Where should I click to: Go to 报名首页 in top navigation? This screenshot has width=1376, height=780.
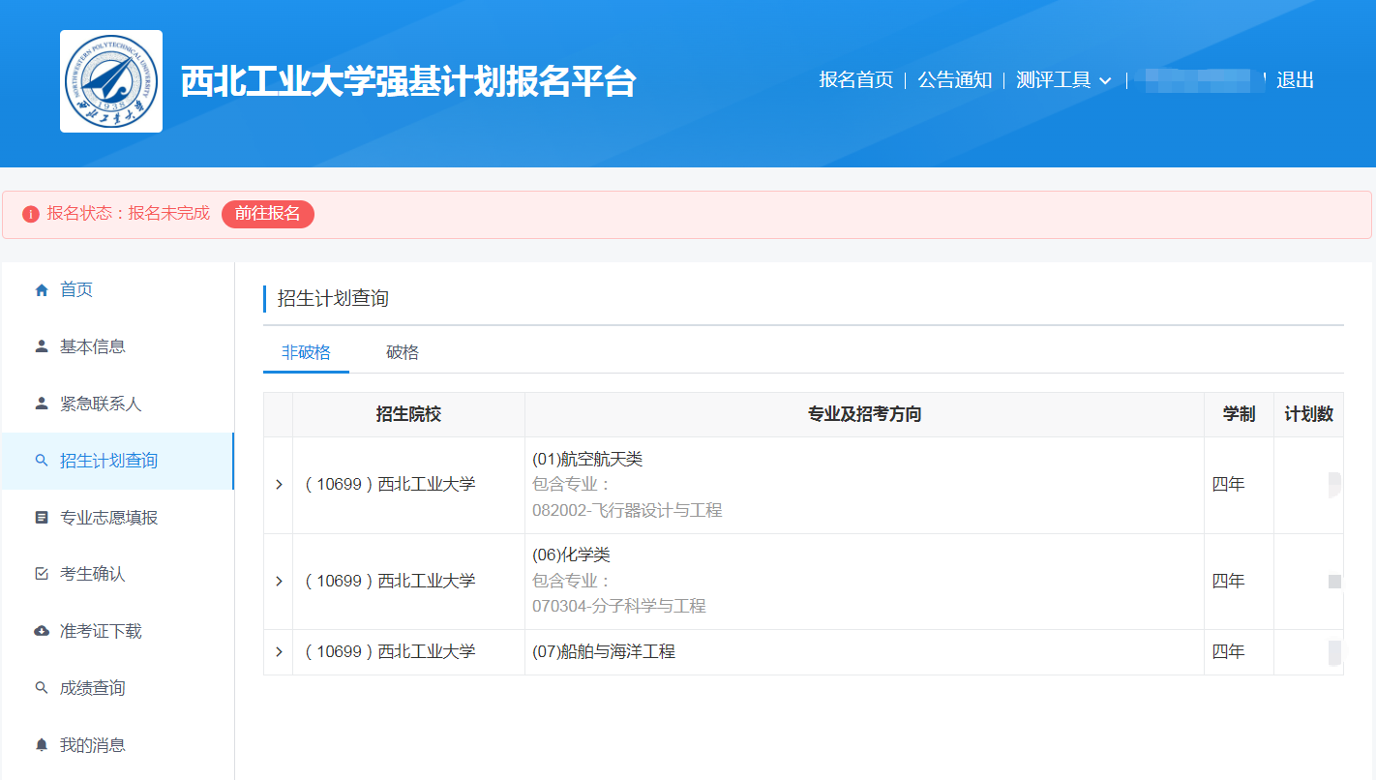point(855,80)
